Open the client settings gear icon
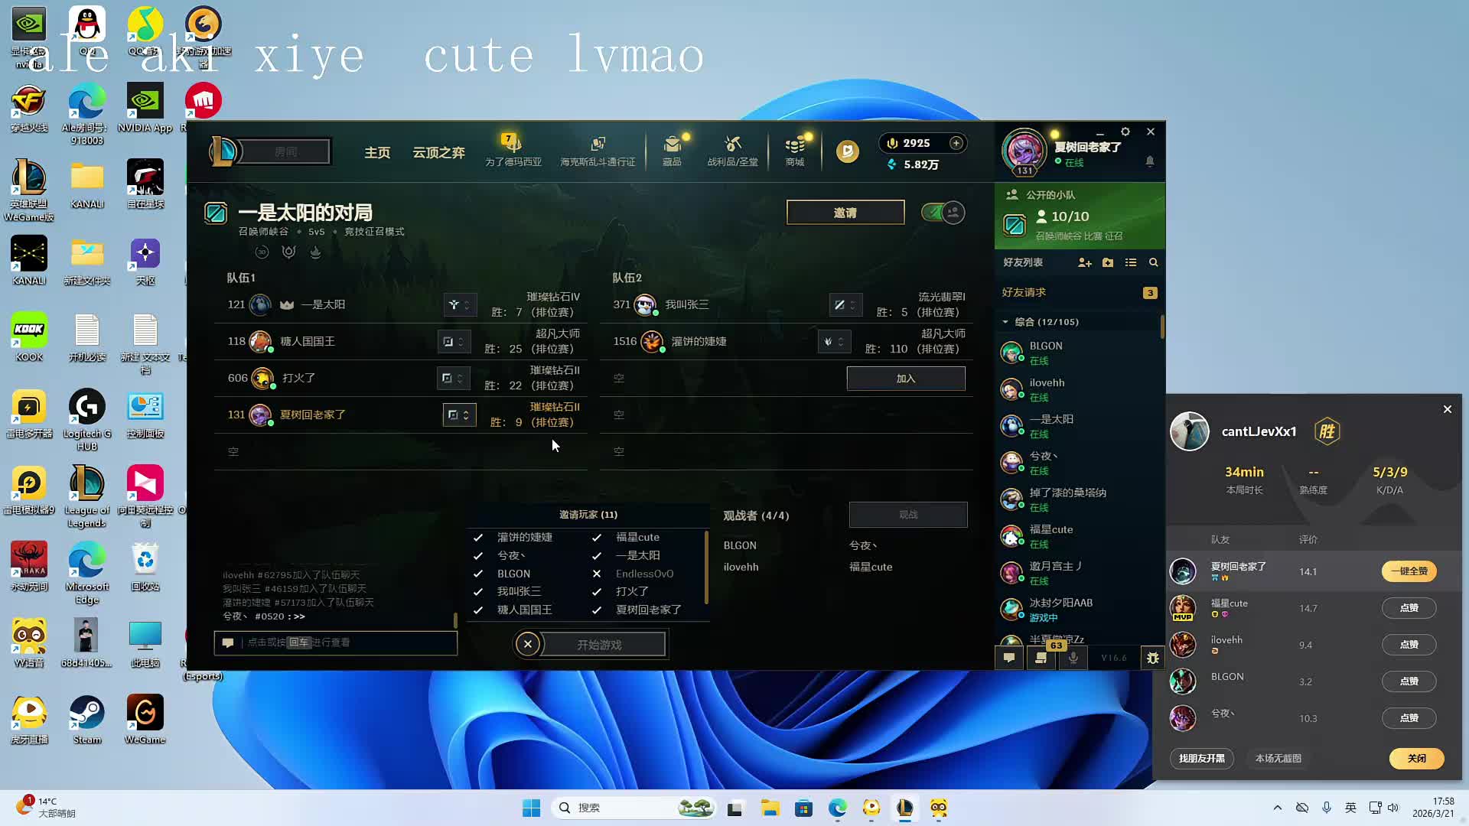The height and width of the screenshot is (826, 1469). click(1125, 132)
